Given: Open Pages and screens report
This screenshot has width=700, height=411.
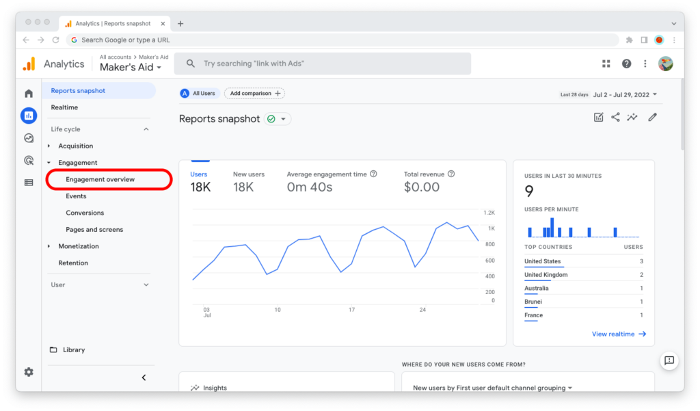Looking at the screenshot, I should click(94, 230).
